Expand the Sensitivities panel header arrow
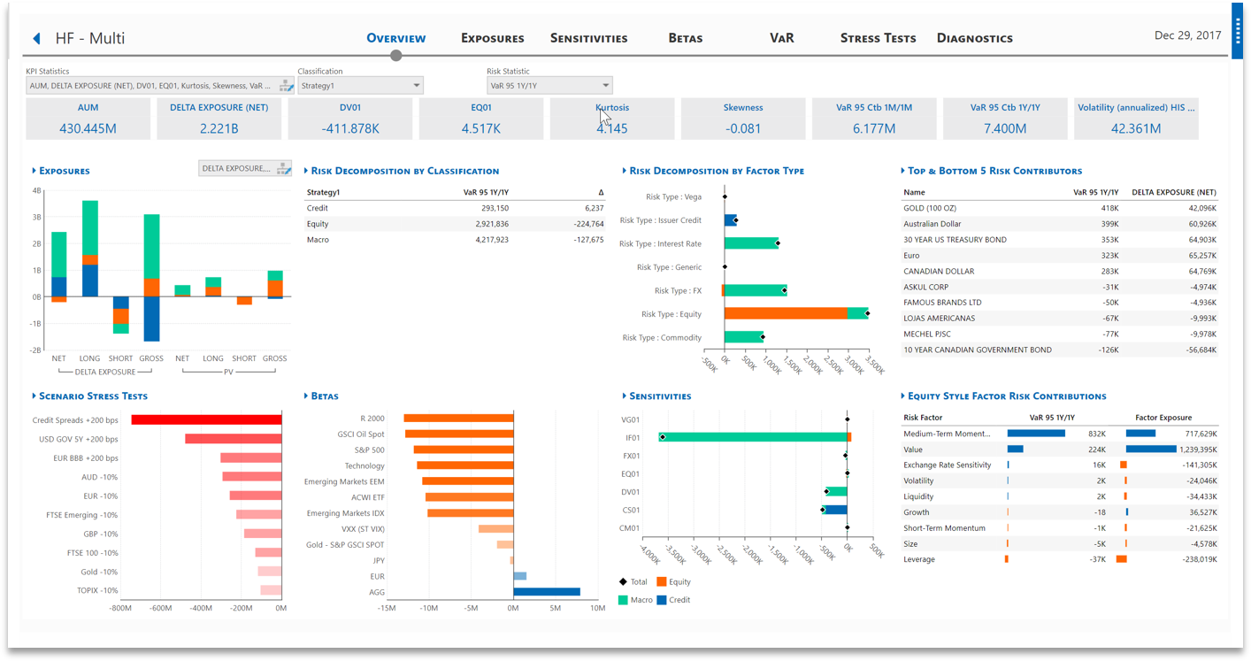Viewport: 1251px width, 661px height. click(624, 396)
